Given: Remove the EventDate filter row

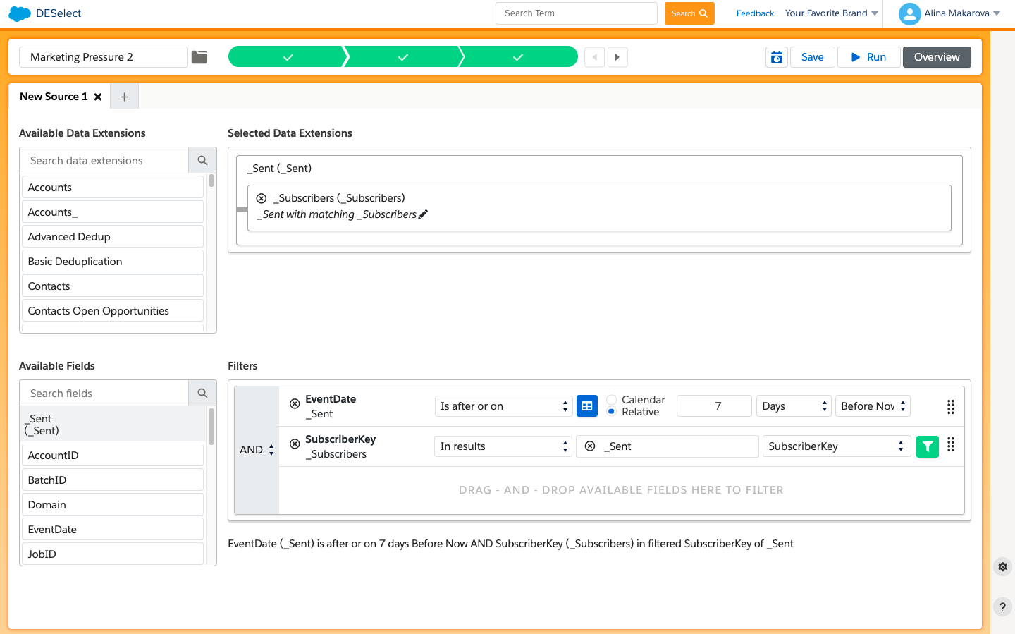Looking at the screenshot, I should [295, 404].
